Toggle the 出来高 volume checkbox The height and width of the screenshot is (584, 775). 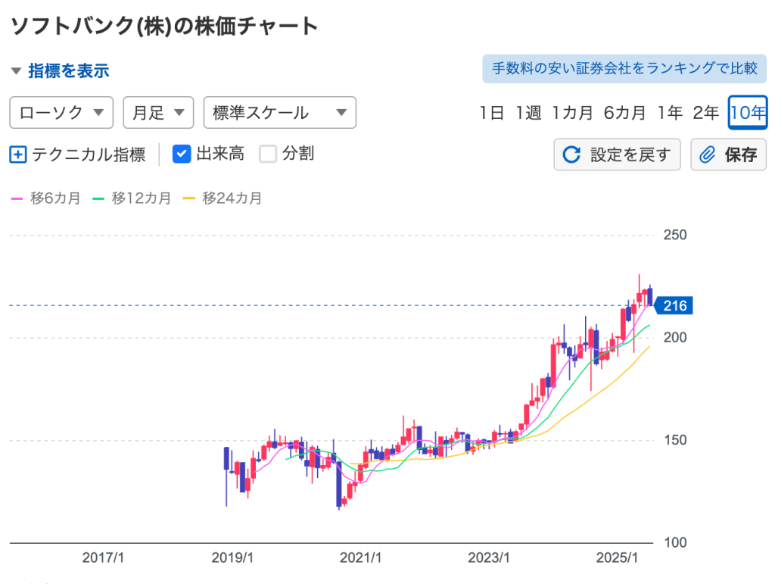point(182,154)
